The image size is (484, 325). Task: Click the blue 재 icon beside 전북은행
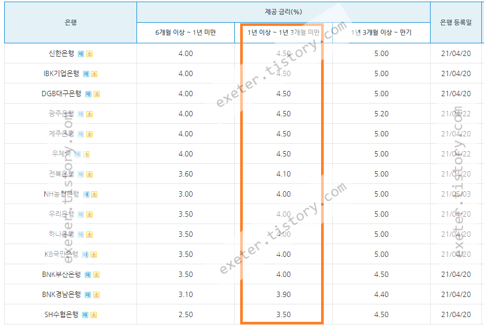[x=80, y=174]
